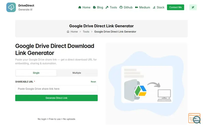The width and height of the screenshot is (203, 127).
Task: Click the Contact Me button
Action: [175, 7]
